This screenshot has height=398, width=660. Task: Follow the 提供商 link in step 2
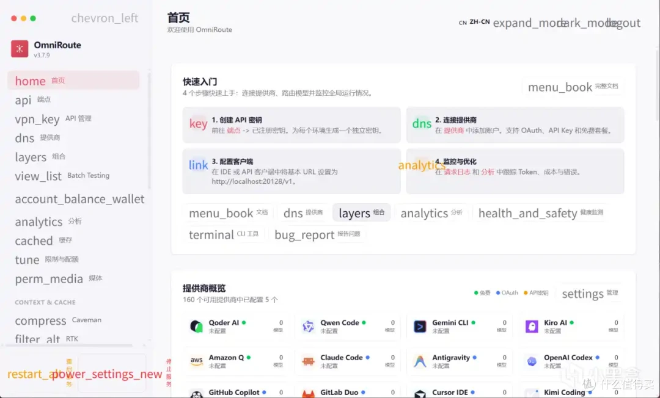pyautogui.click(x=453, y=131)
